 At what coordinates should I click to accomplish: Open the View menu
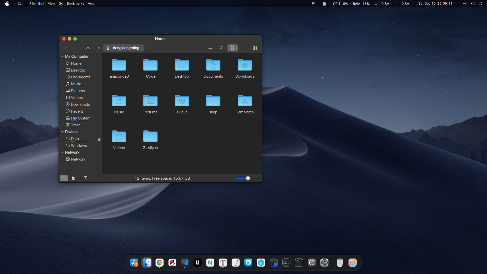(x=51, y=4)
